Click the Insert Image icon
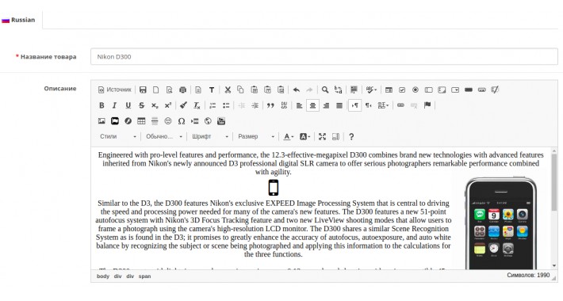 101,121
